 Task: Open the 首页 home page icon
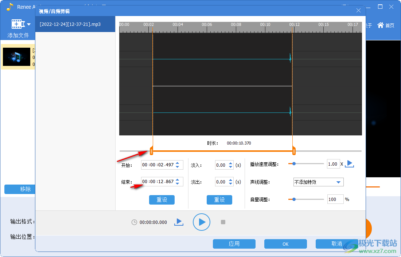385,25
